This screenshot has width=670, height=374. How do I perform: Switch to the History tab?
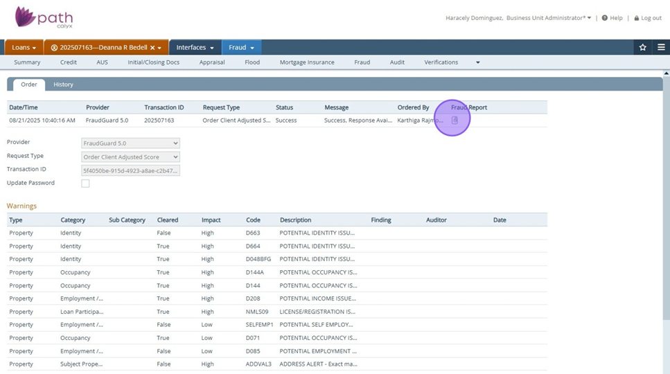coord(63,84)
